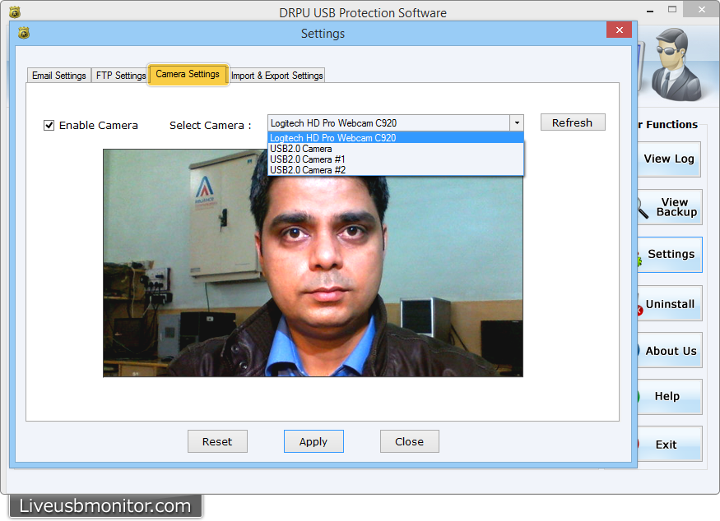Click the magnifier icon on View Backup
The width and height of the screenshot is (720, 521).
click(643, 208)
